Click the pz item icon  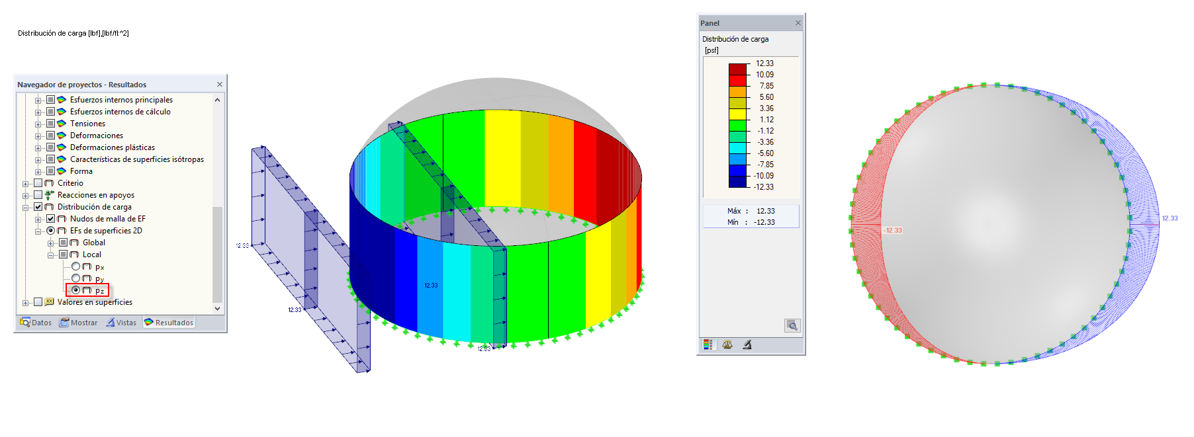(x=87, y=290)
